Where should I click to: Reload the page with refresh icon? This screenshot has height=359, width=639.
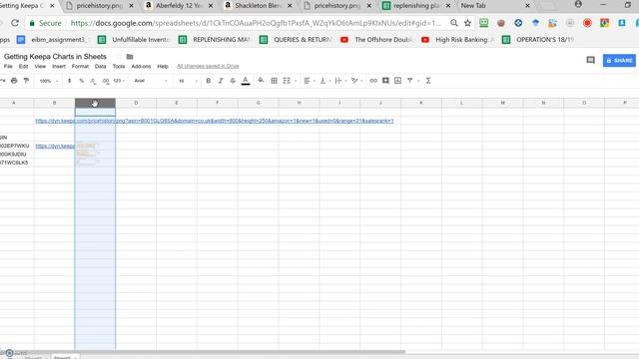[x=15, y=23]
